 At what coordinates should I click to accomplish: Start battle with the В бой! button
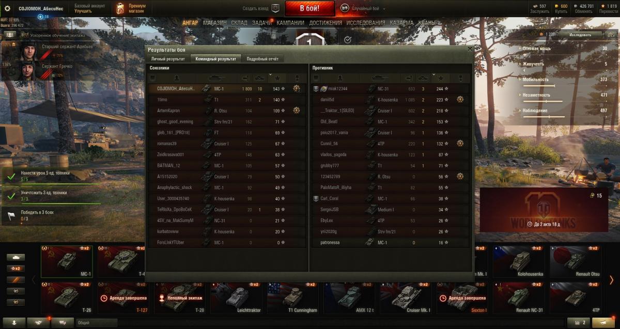(309, 8)
